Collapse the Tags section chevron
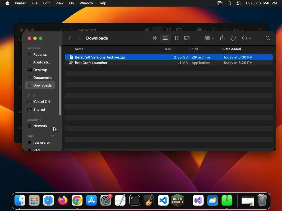Screen dimensions: 282x211 [53, 136]
